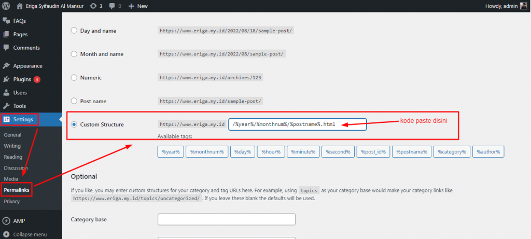This screenshot has width=531, height=239.
Task: Click the Collapse menu arrow icon
Action: pos(6,234)
